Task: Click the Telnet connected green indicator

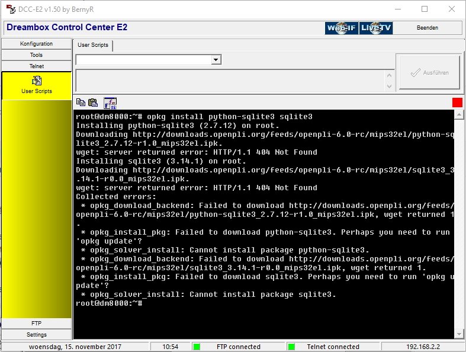Action: click(x=291, y=347)
